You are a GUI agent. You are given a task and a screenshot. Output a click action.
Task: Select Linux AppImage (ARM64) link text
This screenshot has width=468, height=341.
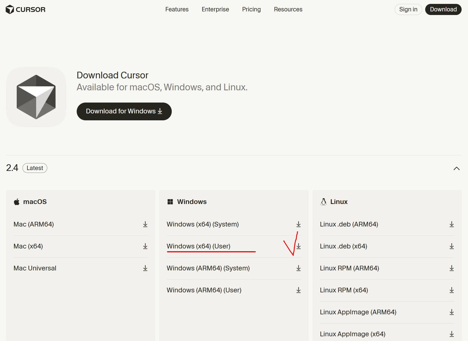358,312
